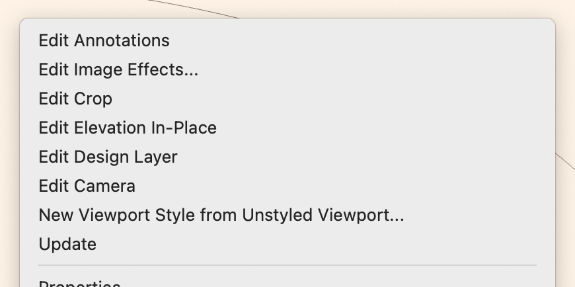Screen dimensions: 575x287
Task: Click Edit Annotations in the context menu
Action: coord(104,41)
